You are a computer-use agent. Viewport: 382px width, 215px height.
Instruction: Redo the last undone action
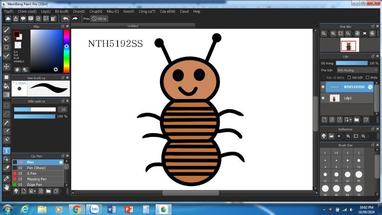click(75, 19)
